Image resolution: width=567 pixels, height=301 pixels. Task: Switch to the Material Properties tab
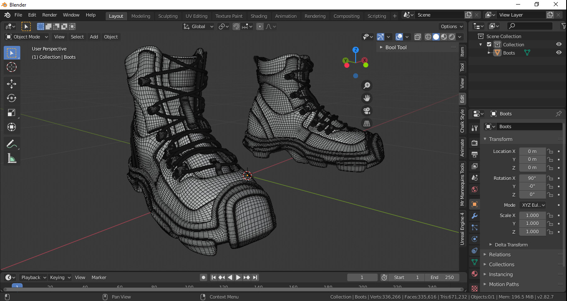coord(474,274)
